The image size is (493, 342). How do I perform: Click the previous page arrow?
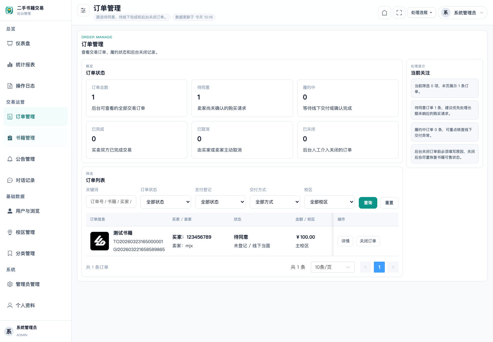tap(366, 267)
